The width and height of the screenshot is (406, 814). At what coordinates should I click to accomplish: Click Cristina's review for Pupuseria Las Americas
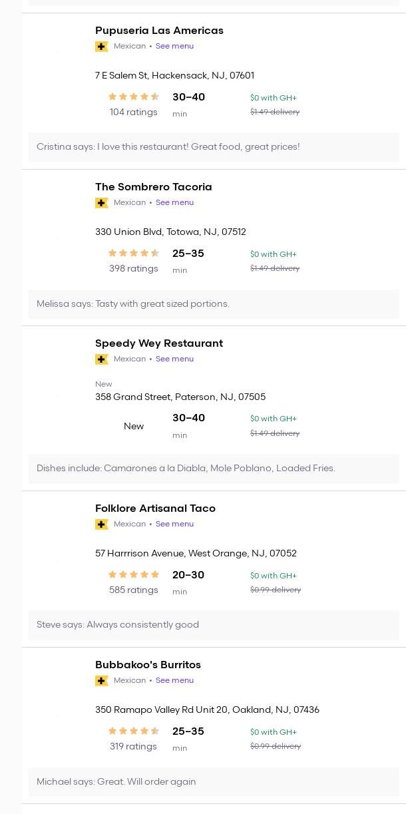(x=168, y=147)
